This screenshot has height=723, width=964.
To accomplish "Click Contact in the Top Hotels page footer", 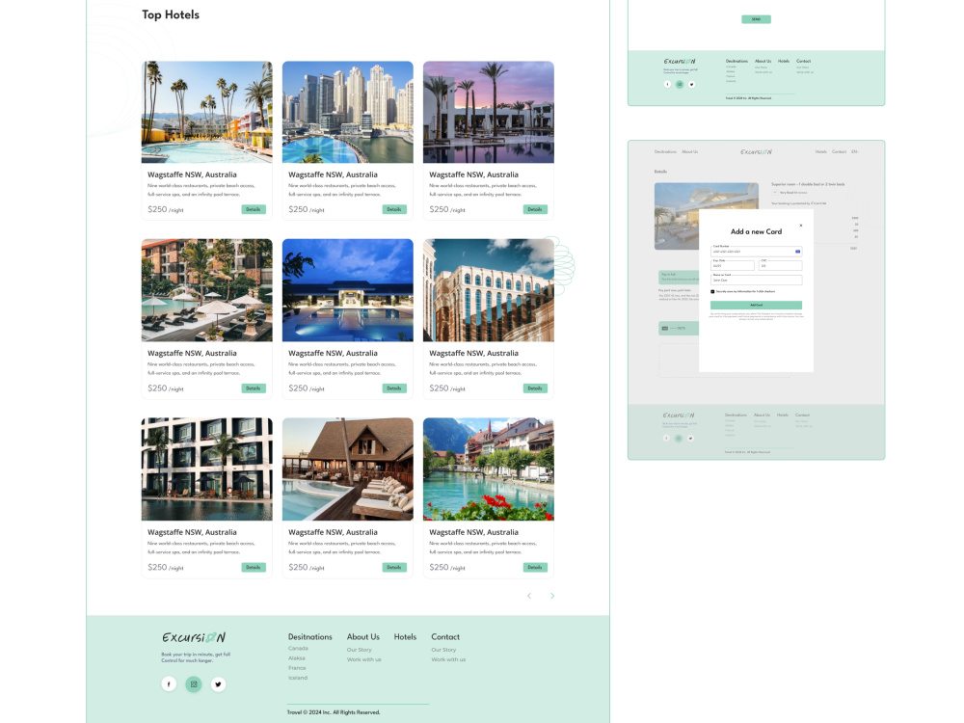I will coord(445,637).
